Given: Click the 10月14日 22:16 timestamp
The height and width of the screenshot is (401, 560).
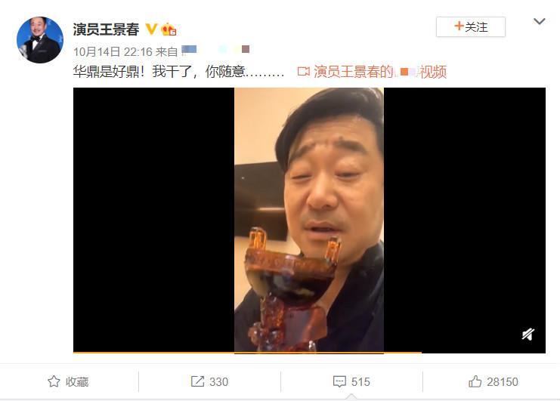Looking at the screenshot, I should (x=113, y=52).
